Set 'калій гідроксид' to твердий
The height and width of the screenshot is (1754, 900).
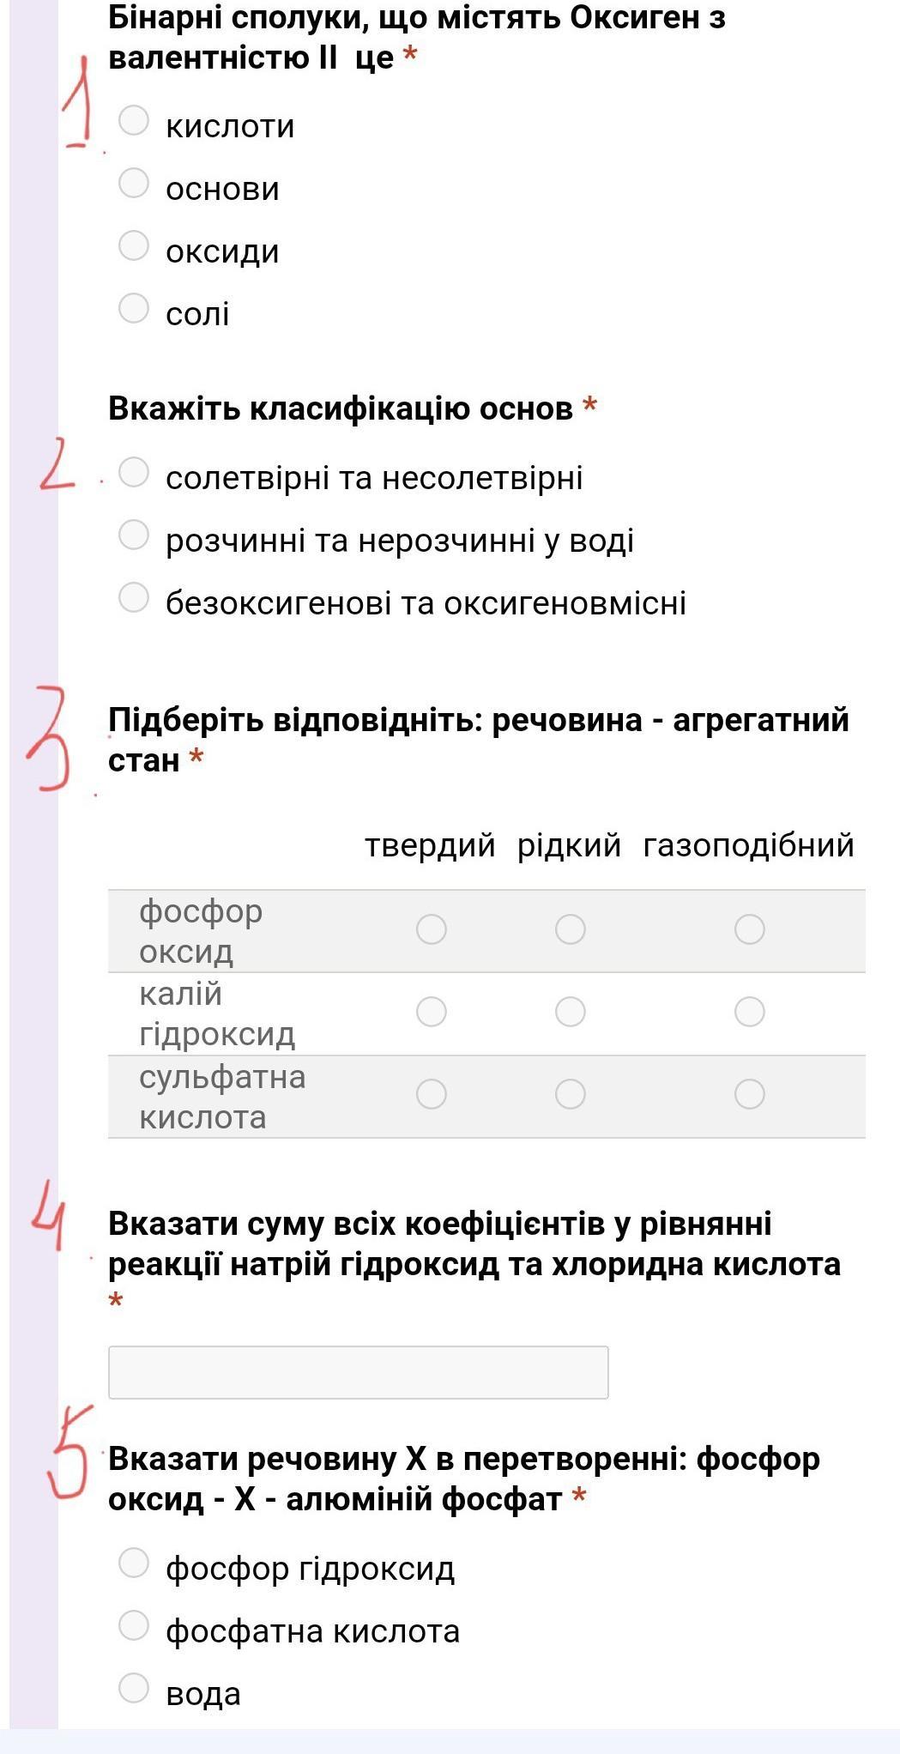(x=432, y=1012)
